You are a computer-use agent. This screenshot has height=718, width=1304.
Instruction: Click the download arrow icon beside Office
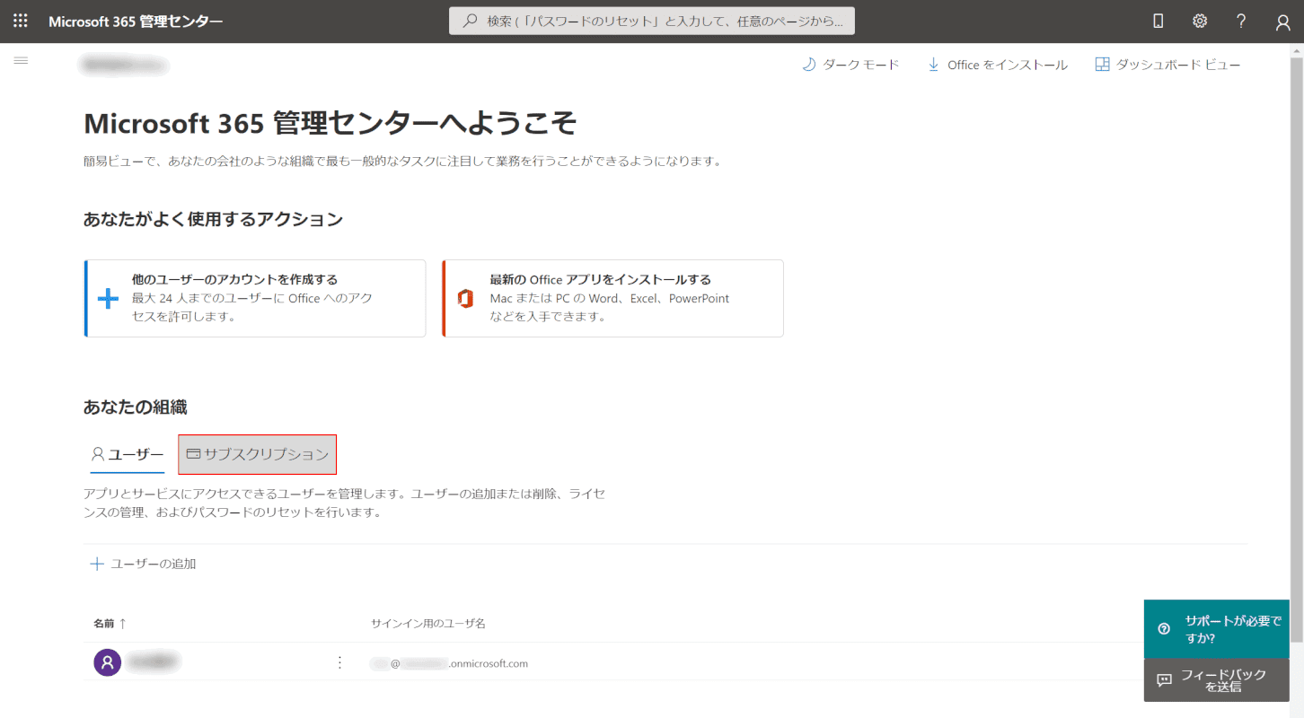[x=933, y=65]
